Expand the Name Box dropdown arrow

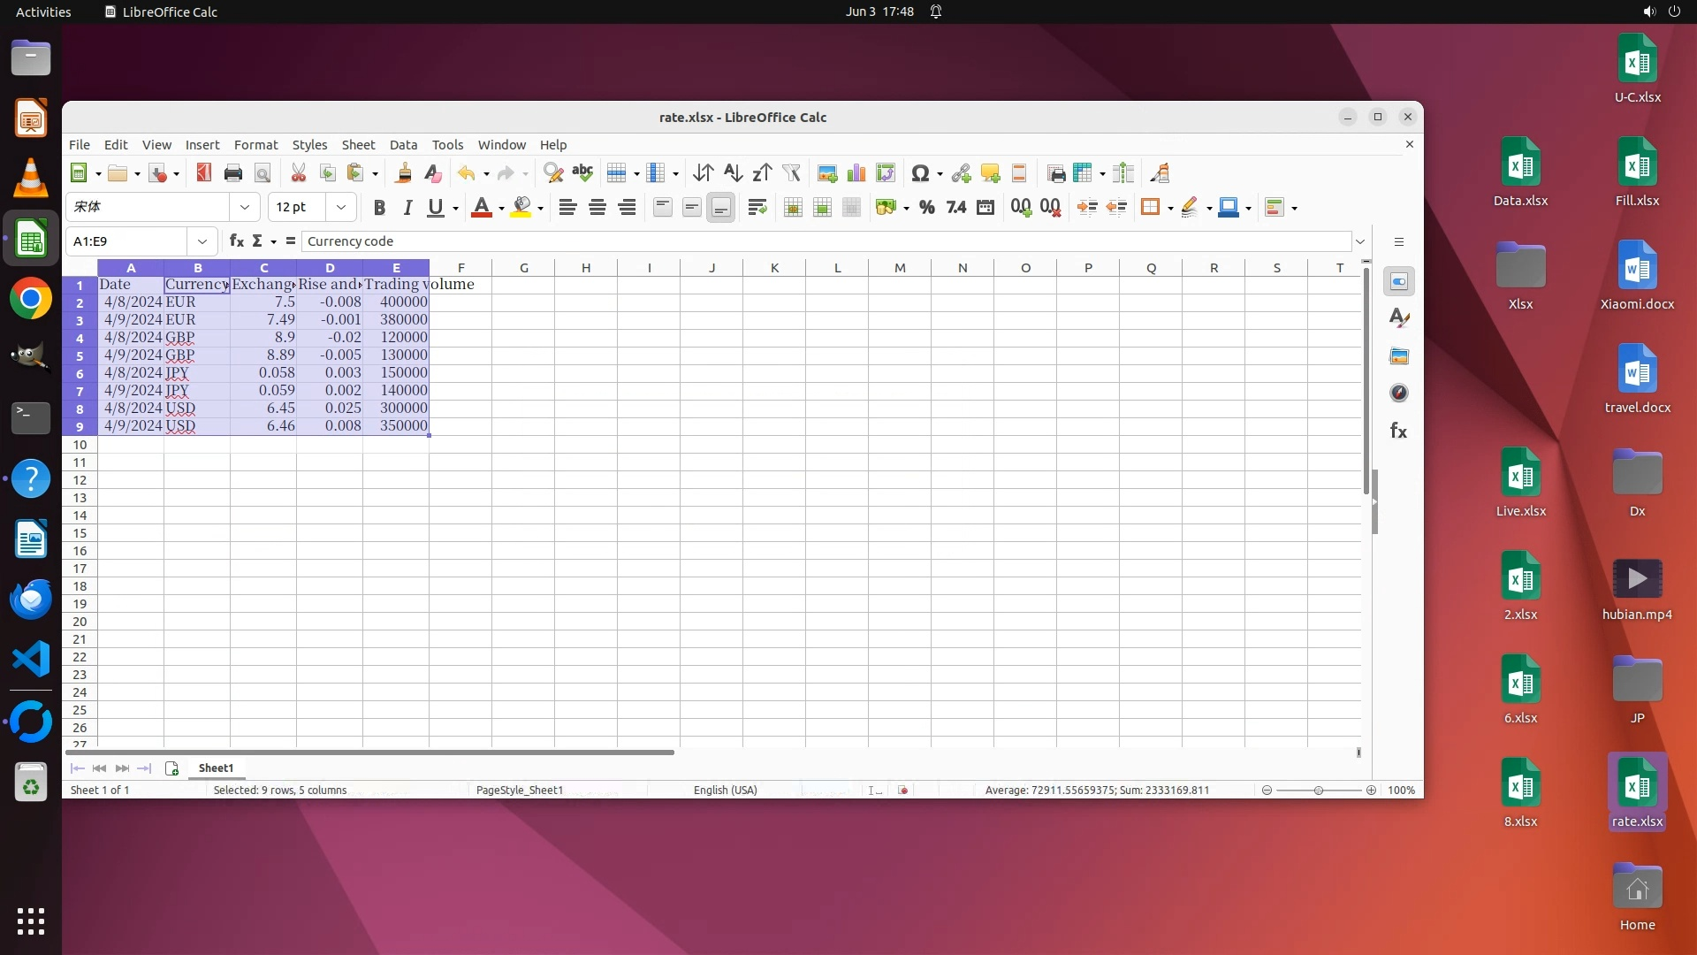(202, 241)
